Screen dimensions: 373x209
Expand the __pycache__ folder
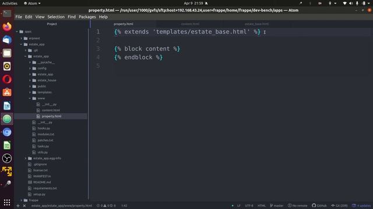tap(30, 62)
